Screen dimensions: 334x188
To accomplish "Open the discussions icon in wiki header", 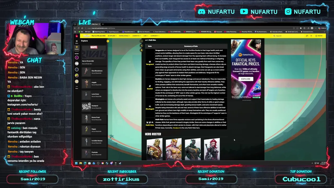I will (307, 36).
